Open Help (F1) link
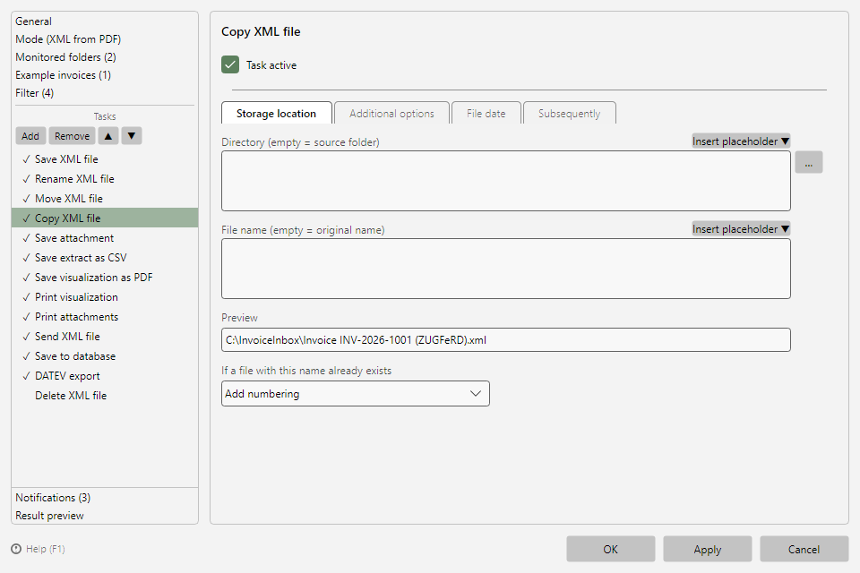This screenshot has height=573, width=860. tap(46, 549)
